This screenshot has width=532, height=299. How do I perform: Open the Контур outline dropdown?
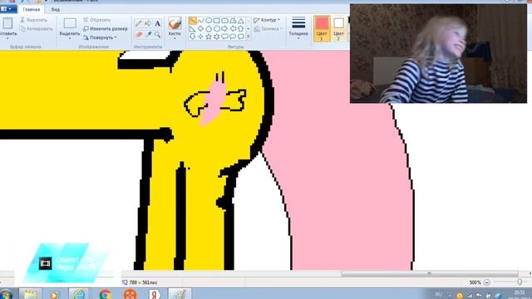(268, 20)
